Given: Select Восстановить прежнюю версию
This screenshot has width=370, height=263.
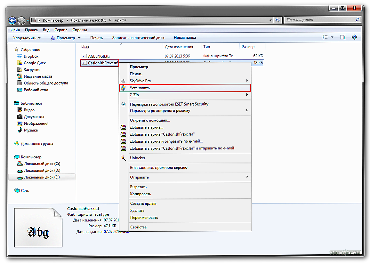Looking at the screenshot, I should [158, 168].
